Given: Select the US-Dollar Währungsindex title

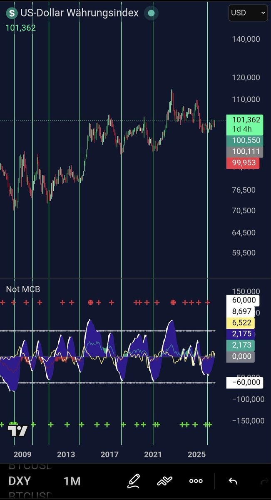Looking at the screenshot, I should (80, 13).
